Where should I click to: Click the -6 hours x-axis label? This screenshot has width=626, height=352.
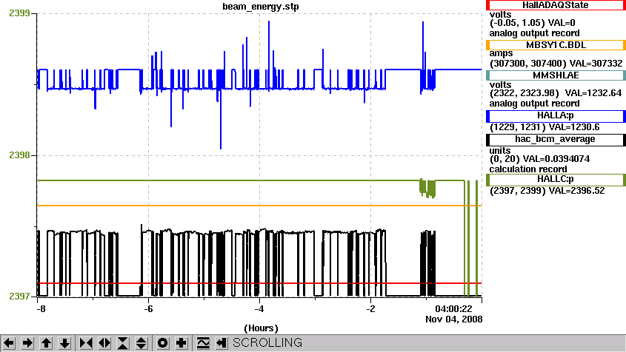click(148, 309)
